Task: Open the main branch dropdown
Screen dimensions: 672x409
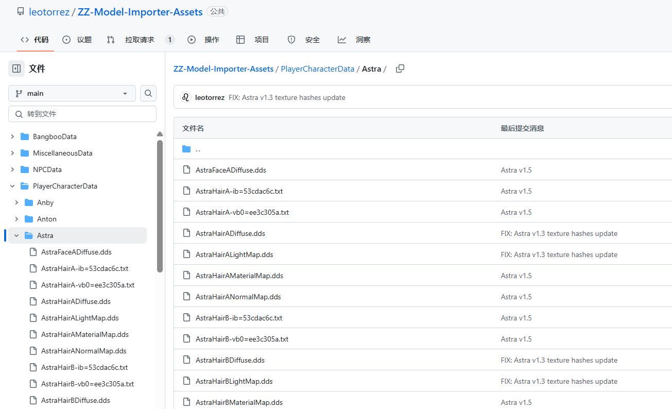Action: [x=72, y=93]
